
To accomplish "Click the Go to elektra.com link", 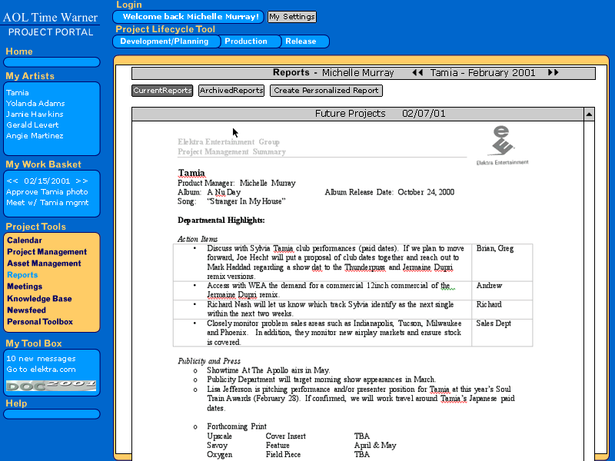I will tap(41, 370).
